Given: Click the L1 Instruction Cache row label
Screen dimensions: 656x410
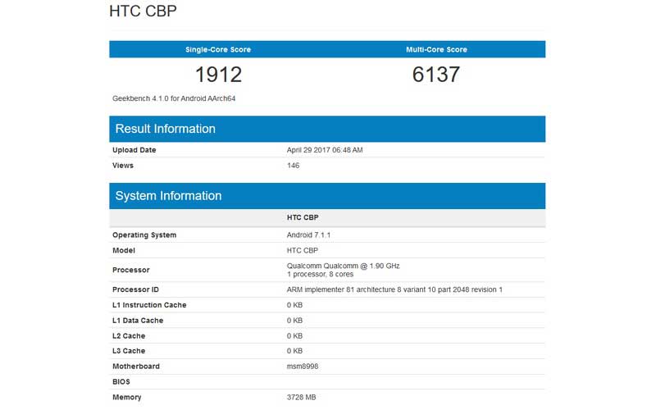Looking at the screenshot, I should (x=149, y=305).
